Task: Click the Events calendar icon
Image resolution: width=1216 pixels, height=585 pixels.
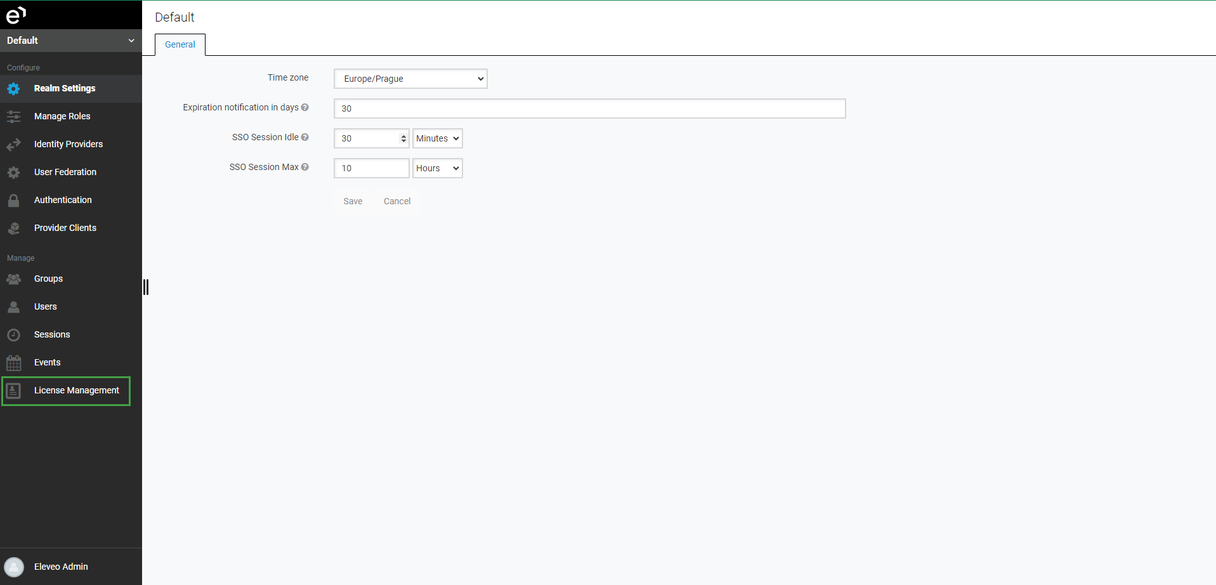Action: [13, 363]
